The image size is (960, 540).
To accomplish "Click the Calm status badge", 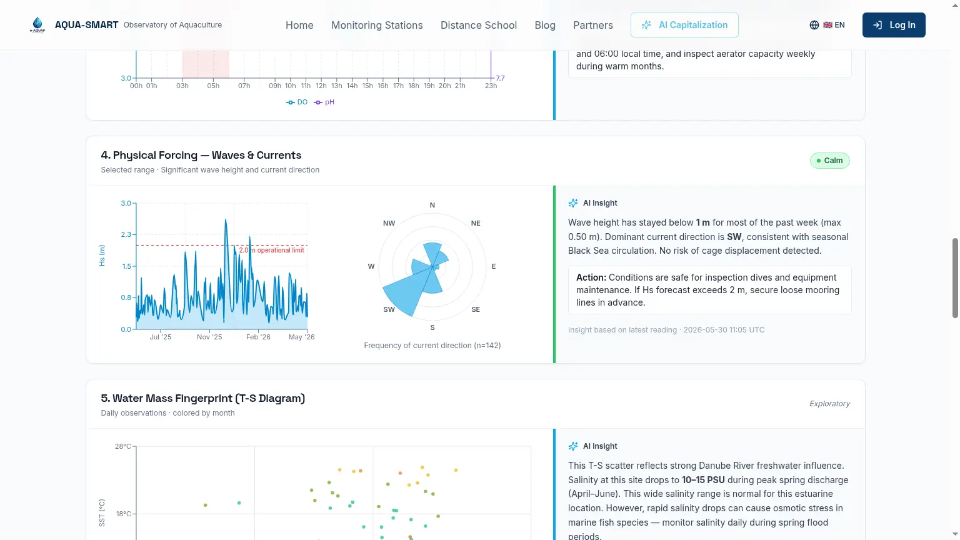I will coord(830,161).
